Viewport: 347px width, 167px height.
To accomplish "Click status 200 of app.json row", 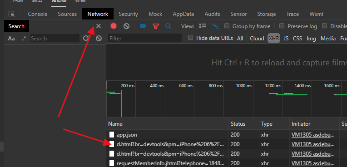I will pos(235,134).
